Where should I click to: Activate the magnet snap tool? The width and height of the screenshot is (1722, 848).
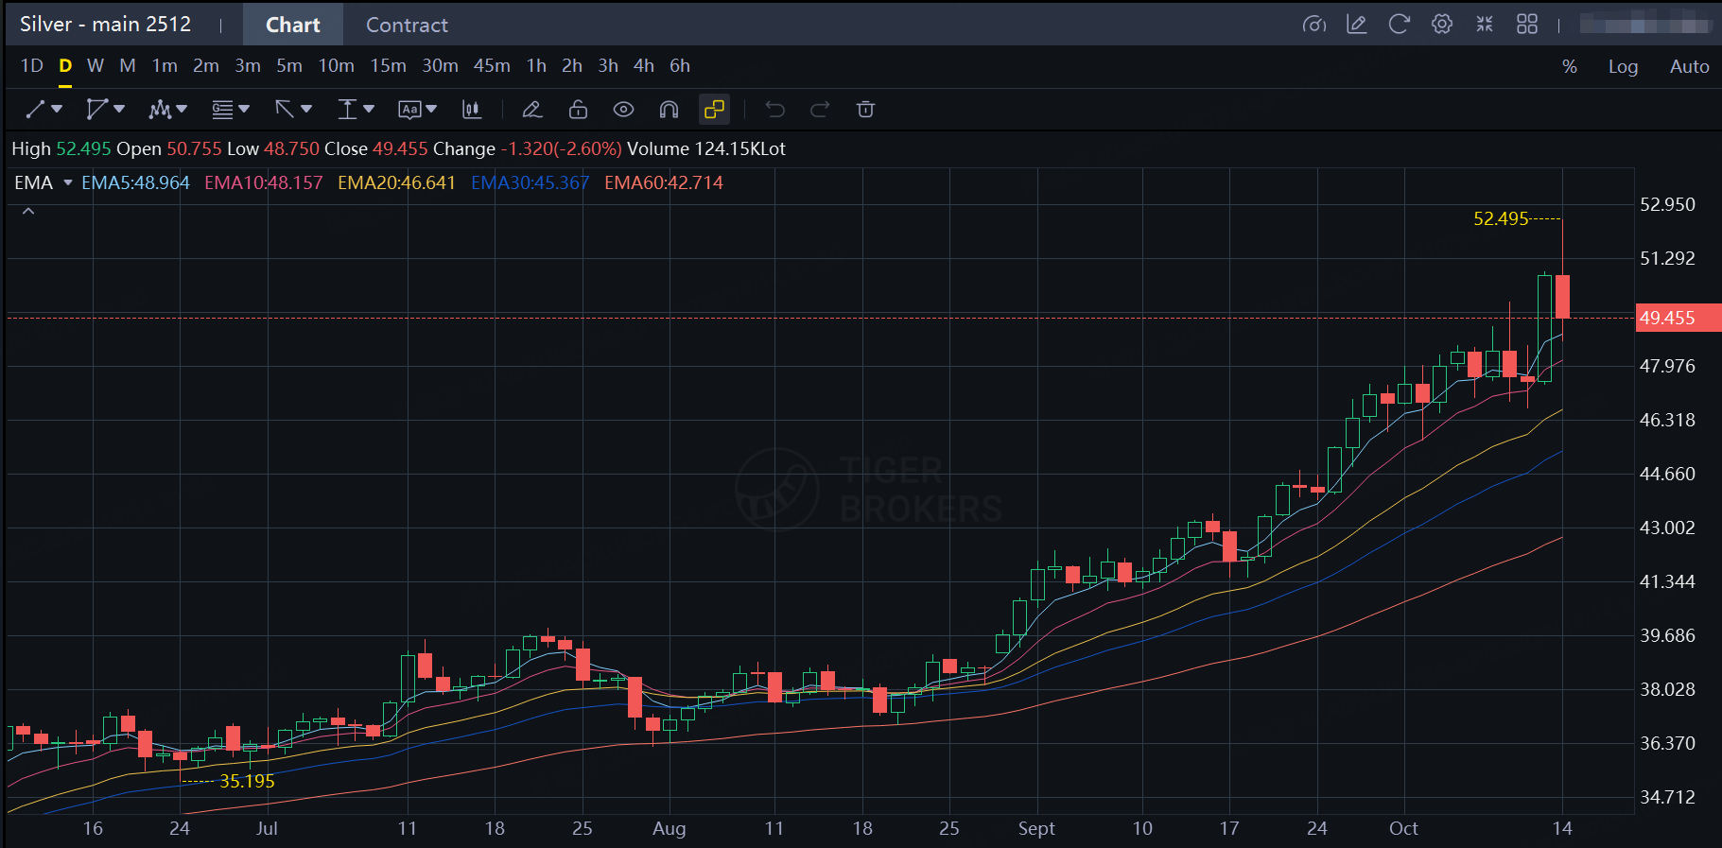point(669,110)
